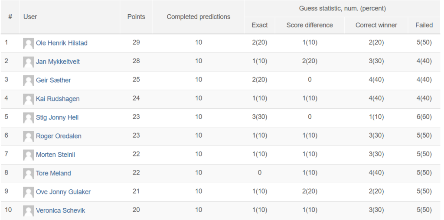
Task: Open Ove Jonny Gulaker's profile
Action: [63, 192]
